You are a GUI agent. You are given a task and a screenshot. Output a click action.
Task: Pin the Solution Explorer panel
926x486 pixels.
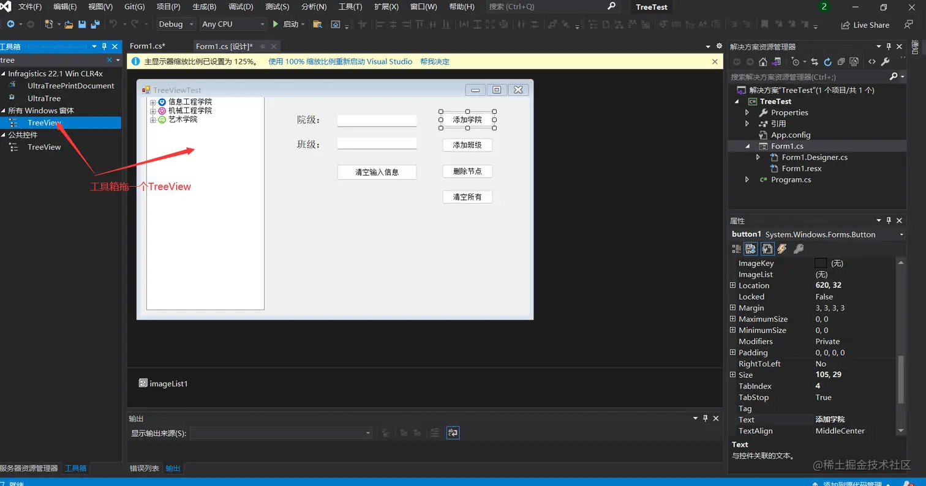889,47
